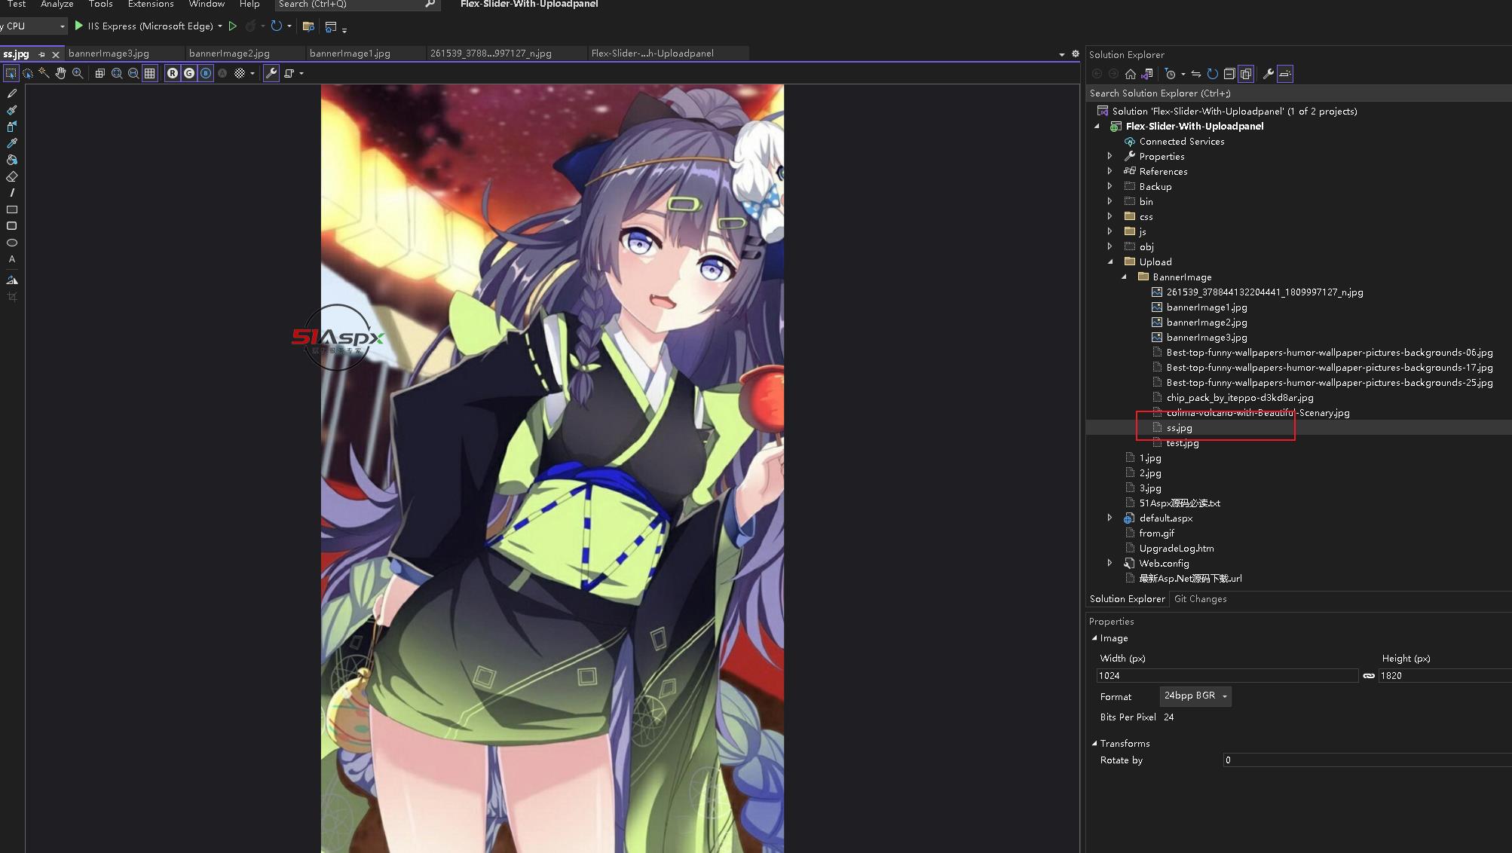
Task: Click the browser refresh/restart icon
Action: tap(277, 26)
